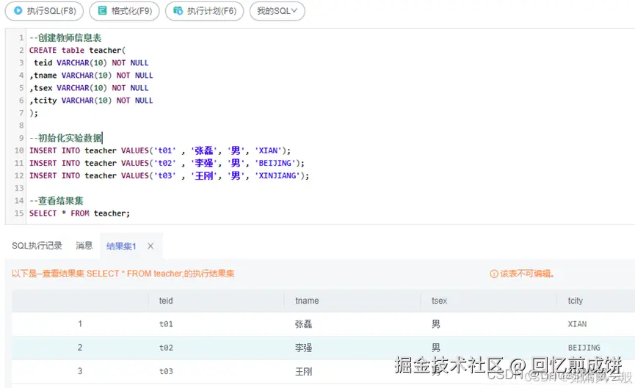Click the INSERT line with 't03'
The height and width of the screenshot is (388, 635).
tap(169, 175)
